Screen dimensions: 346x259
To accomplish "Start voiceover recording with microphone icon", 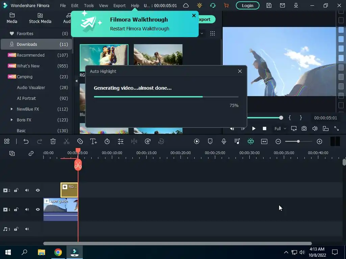I will point(224,141).
